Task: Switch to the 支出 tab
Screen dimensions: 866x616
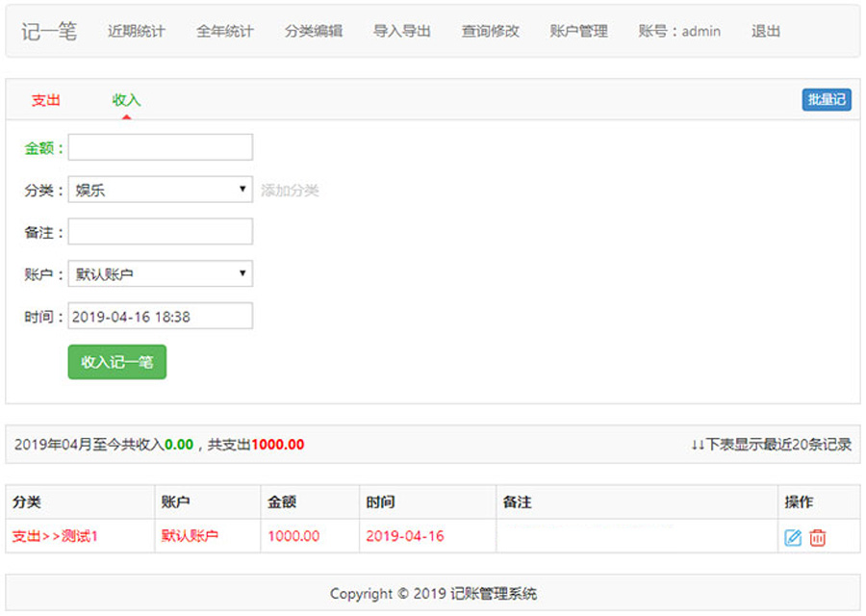Action: (x=46, y=100)
